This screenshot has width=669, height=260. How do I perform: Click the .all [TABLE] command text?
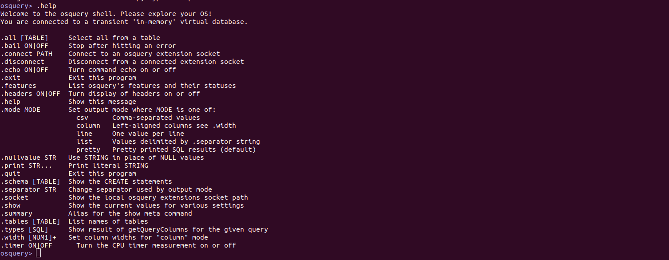24,38
